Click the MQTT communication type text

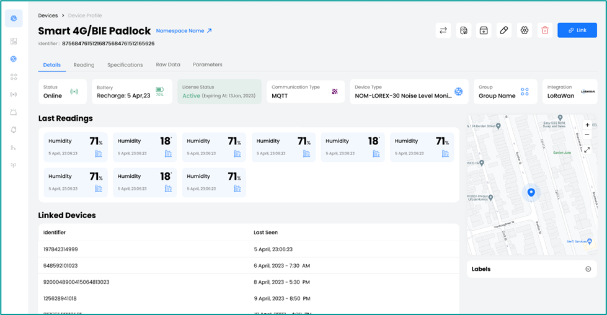pyautogui.click(x=280, y=96)
